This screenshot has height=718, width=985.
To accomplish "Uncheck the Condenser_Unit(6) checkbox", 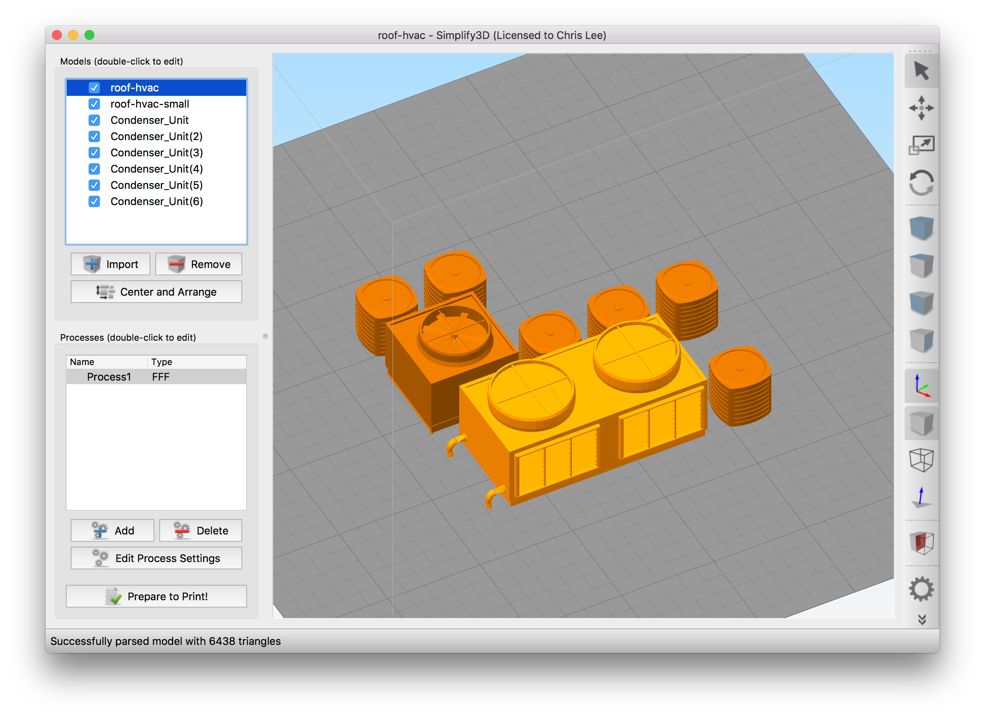I will pyautogui.click(x=94, y=201).
